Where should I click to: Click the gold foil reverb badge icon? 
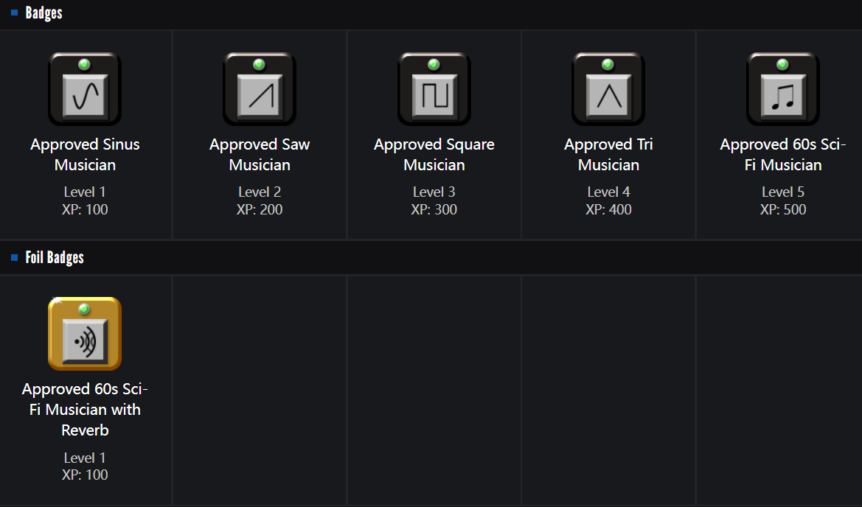tap(85, 333)
